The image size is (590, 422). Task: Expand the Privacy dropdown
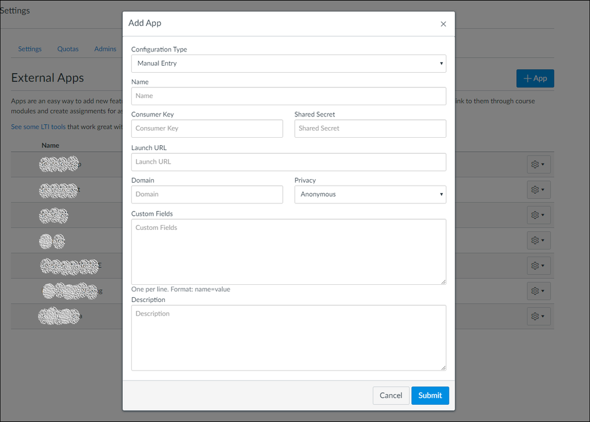click(x=370, y=194)
